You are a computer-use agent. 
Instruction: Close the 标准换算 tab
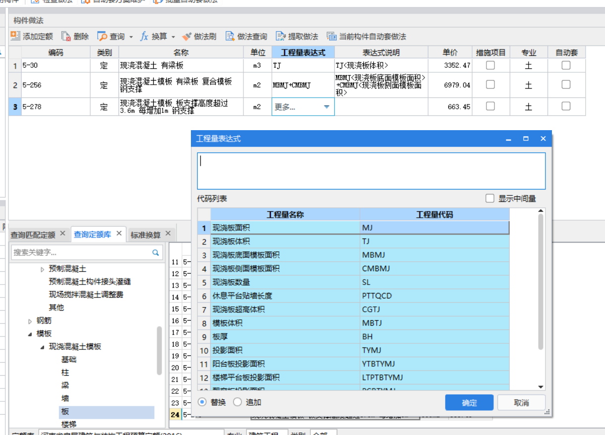[x=168, y=233]
